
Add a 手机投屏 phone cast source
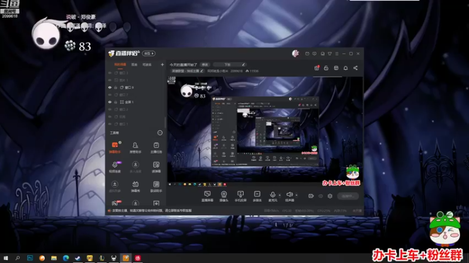[x=240, y=196]
